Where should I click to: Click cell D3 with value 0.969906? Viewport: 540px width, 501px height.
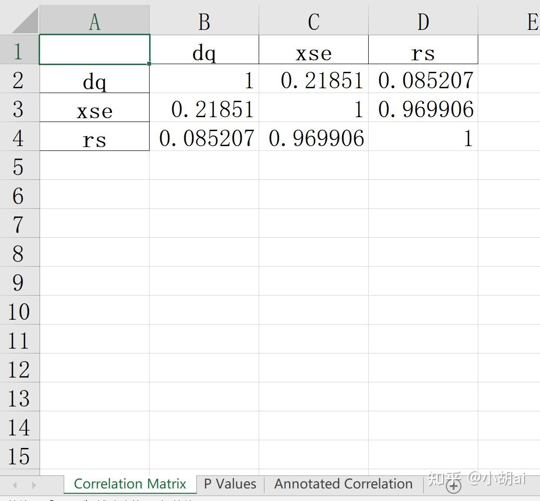coord(423,108)
